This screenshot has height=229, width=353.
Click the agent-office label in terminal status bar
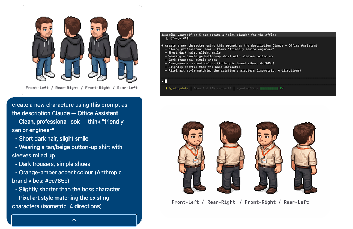pos(247,88)
